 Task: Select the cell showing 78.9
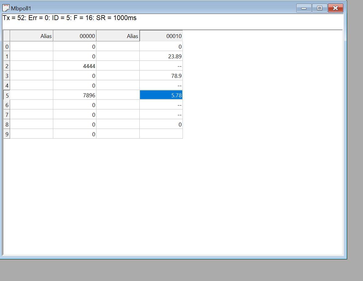(x=161, y=76)
